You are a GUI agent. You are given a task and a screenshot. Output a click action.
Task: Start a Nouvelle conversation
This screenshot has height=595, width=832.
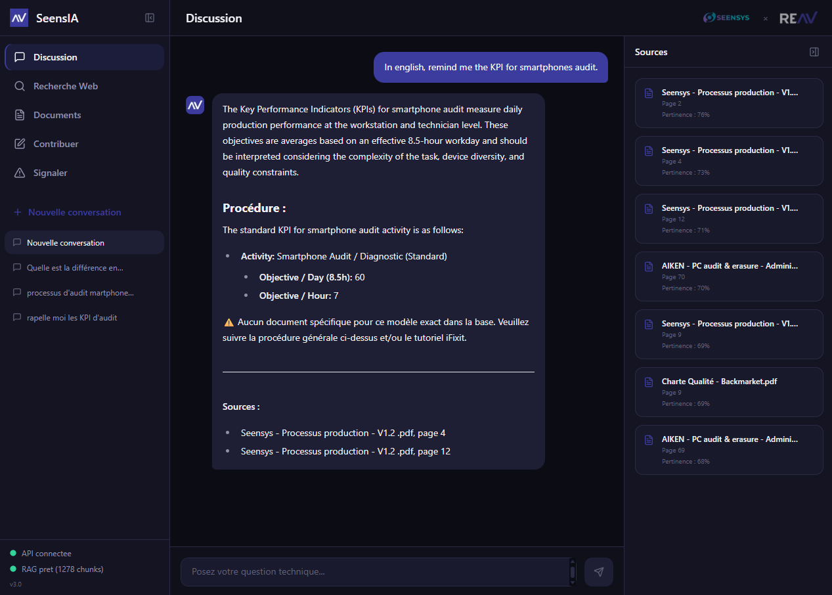74,212
